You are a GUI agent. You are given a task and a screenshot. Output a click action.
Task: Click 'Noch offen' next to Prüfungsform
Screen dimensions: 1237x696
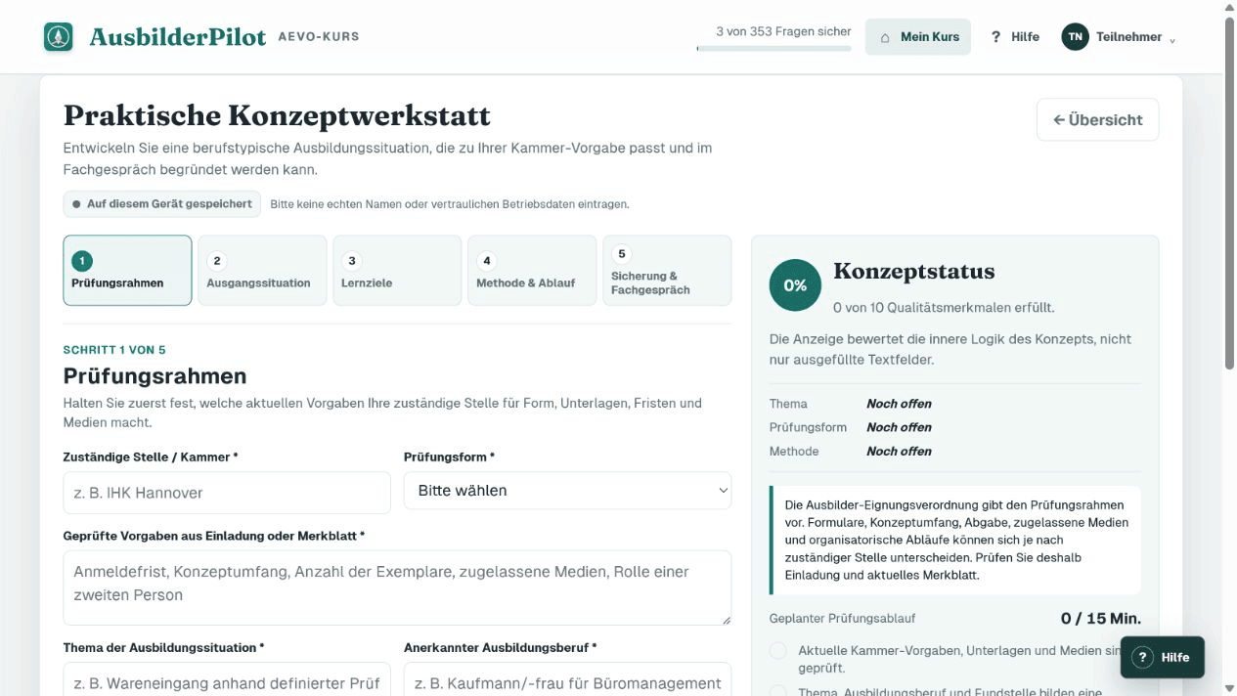[x=899, y=427]
